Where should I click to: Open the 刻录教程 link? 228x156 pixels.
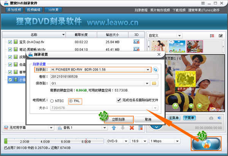point(141,10)
